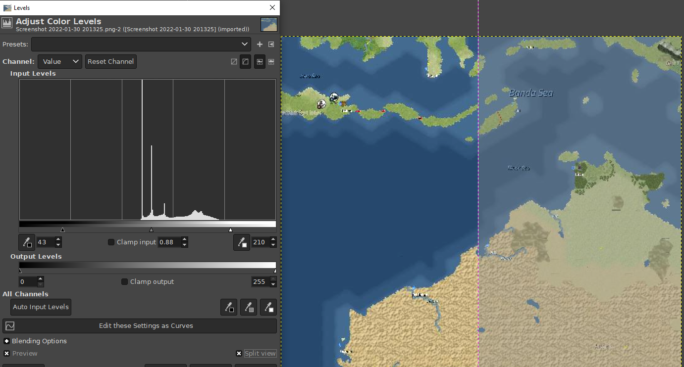
Task: Switch levels adjustment to linear light
Action: tap(234, 62)
